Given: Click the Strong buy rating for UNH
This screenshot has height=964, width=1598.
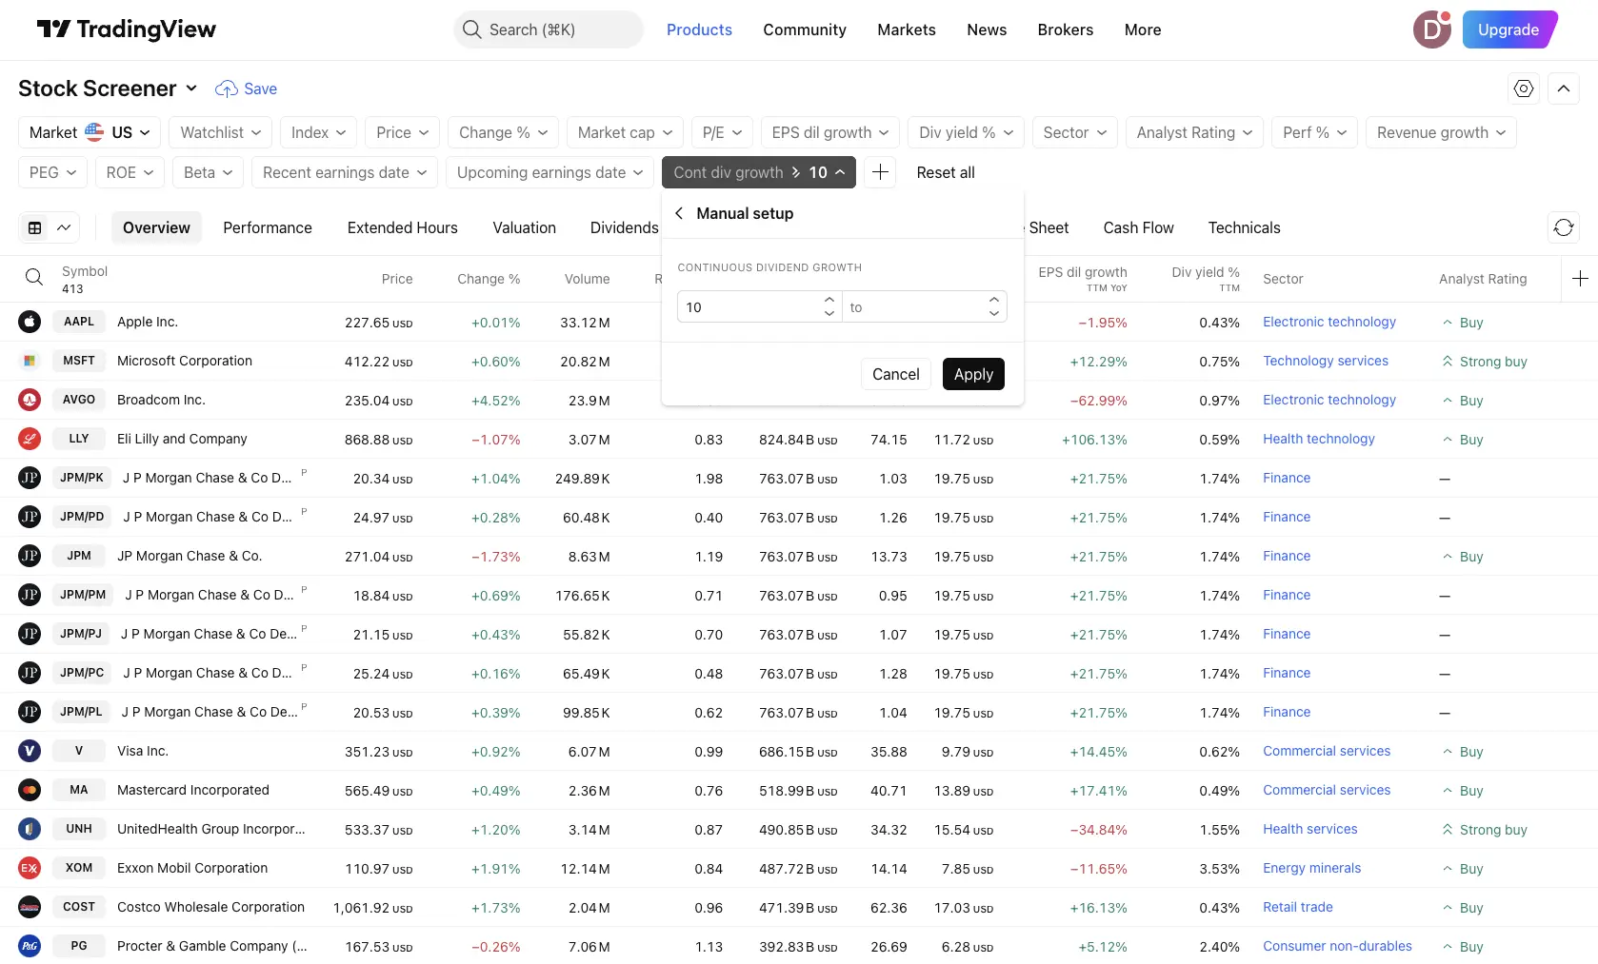Looking at the screenshot, I should click(1484, 829).
